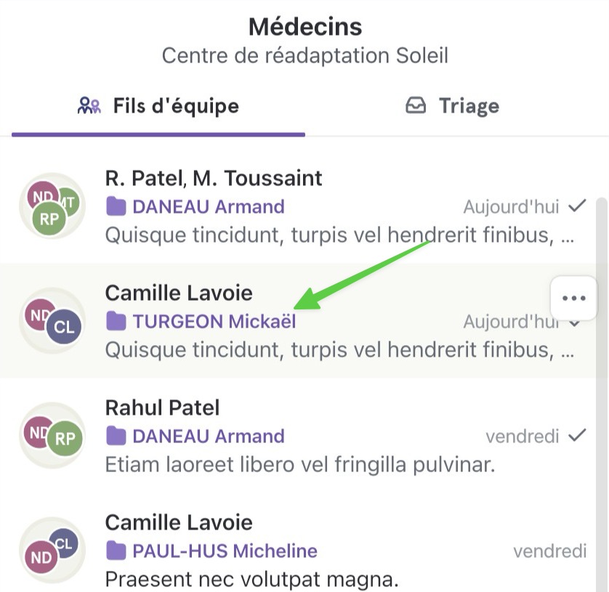
Task: Click the team threads people icon
Action: (x=89, y=105)
